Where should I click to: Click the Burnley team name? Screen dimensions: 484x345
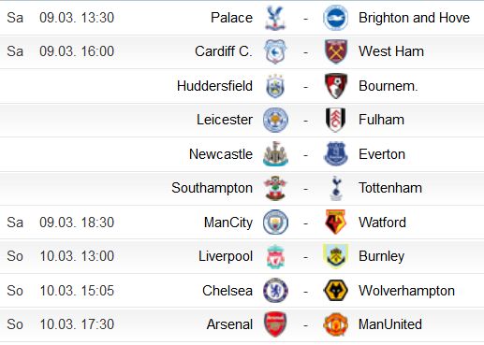[381, 256]
